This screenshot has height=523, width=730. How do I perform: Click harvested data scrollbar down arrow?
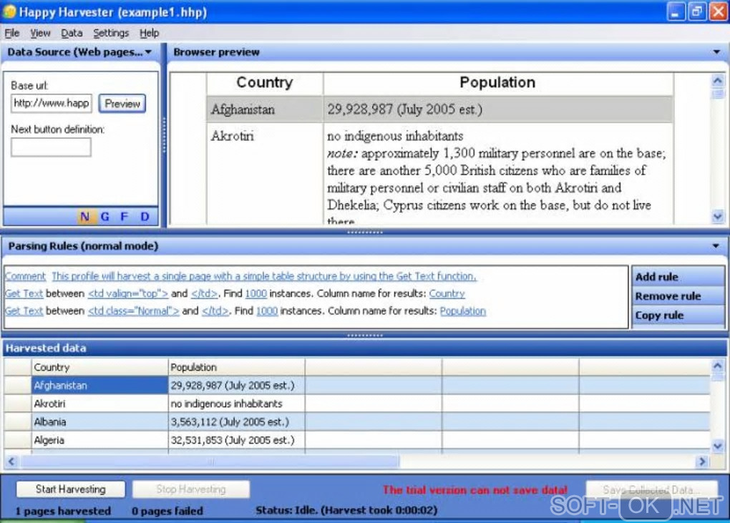tap(717, 446)
